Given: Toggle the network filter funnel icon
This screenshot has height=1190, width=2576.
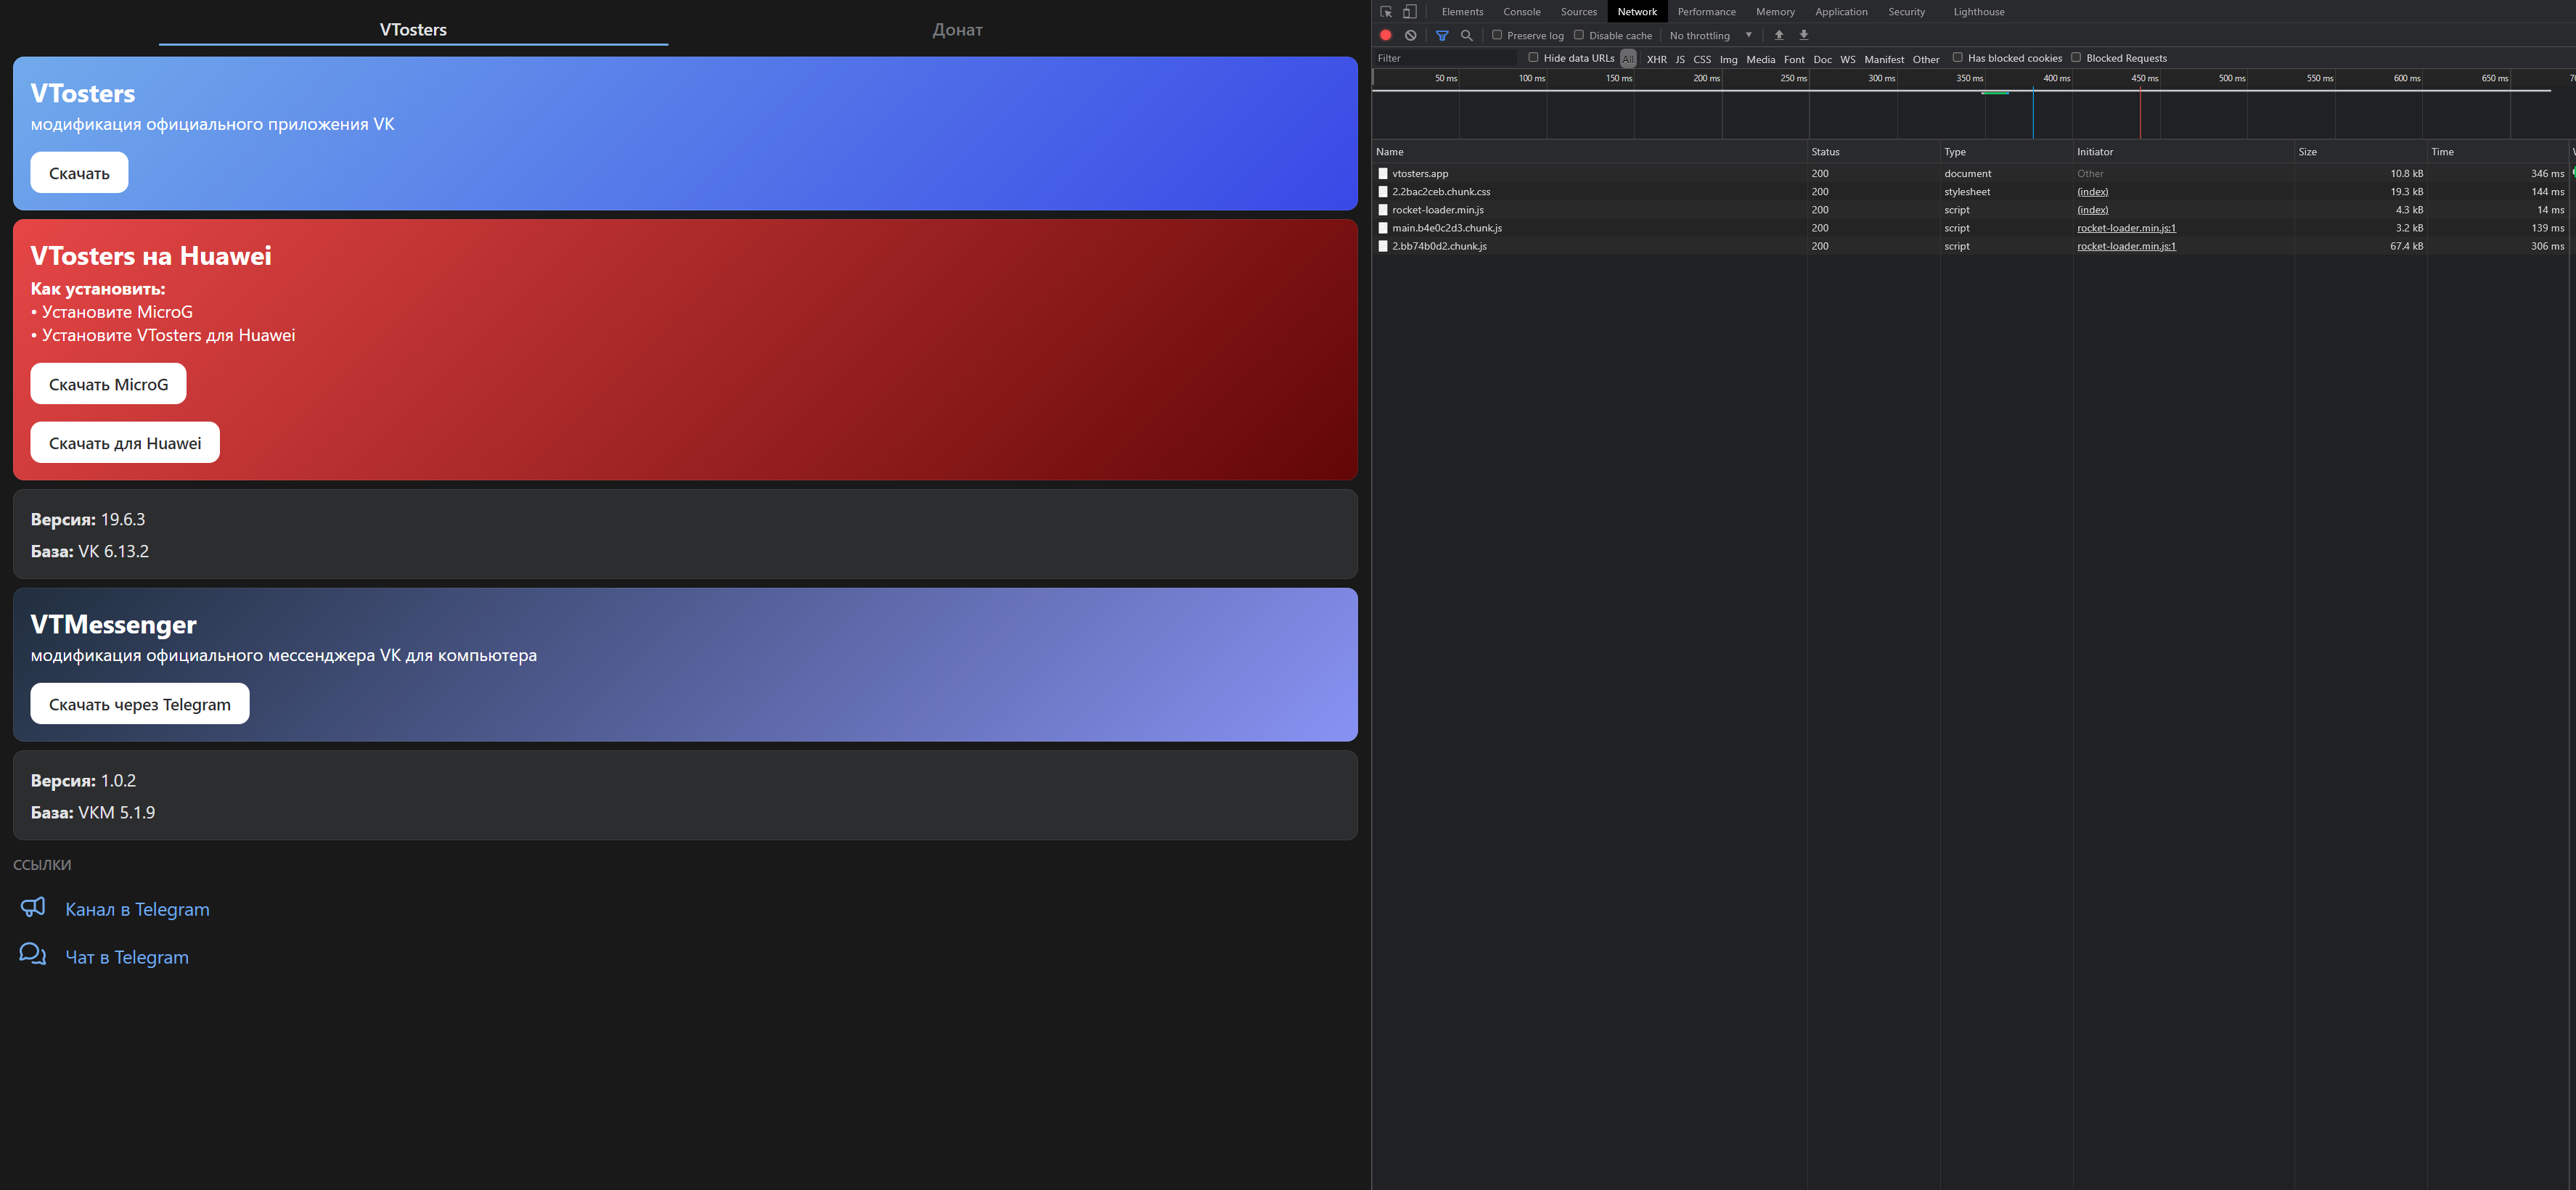Looking at the screenshot, I should [1442, 35].
